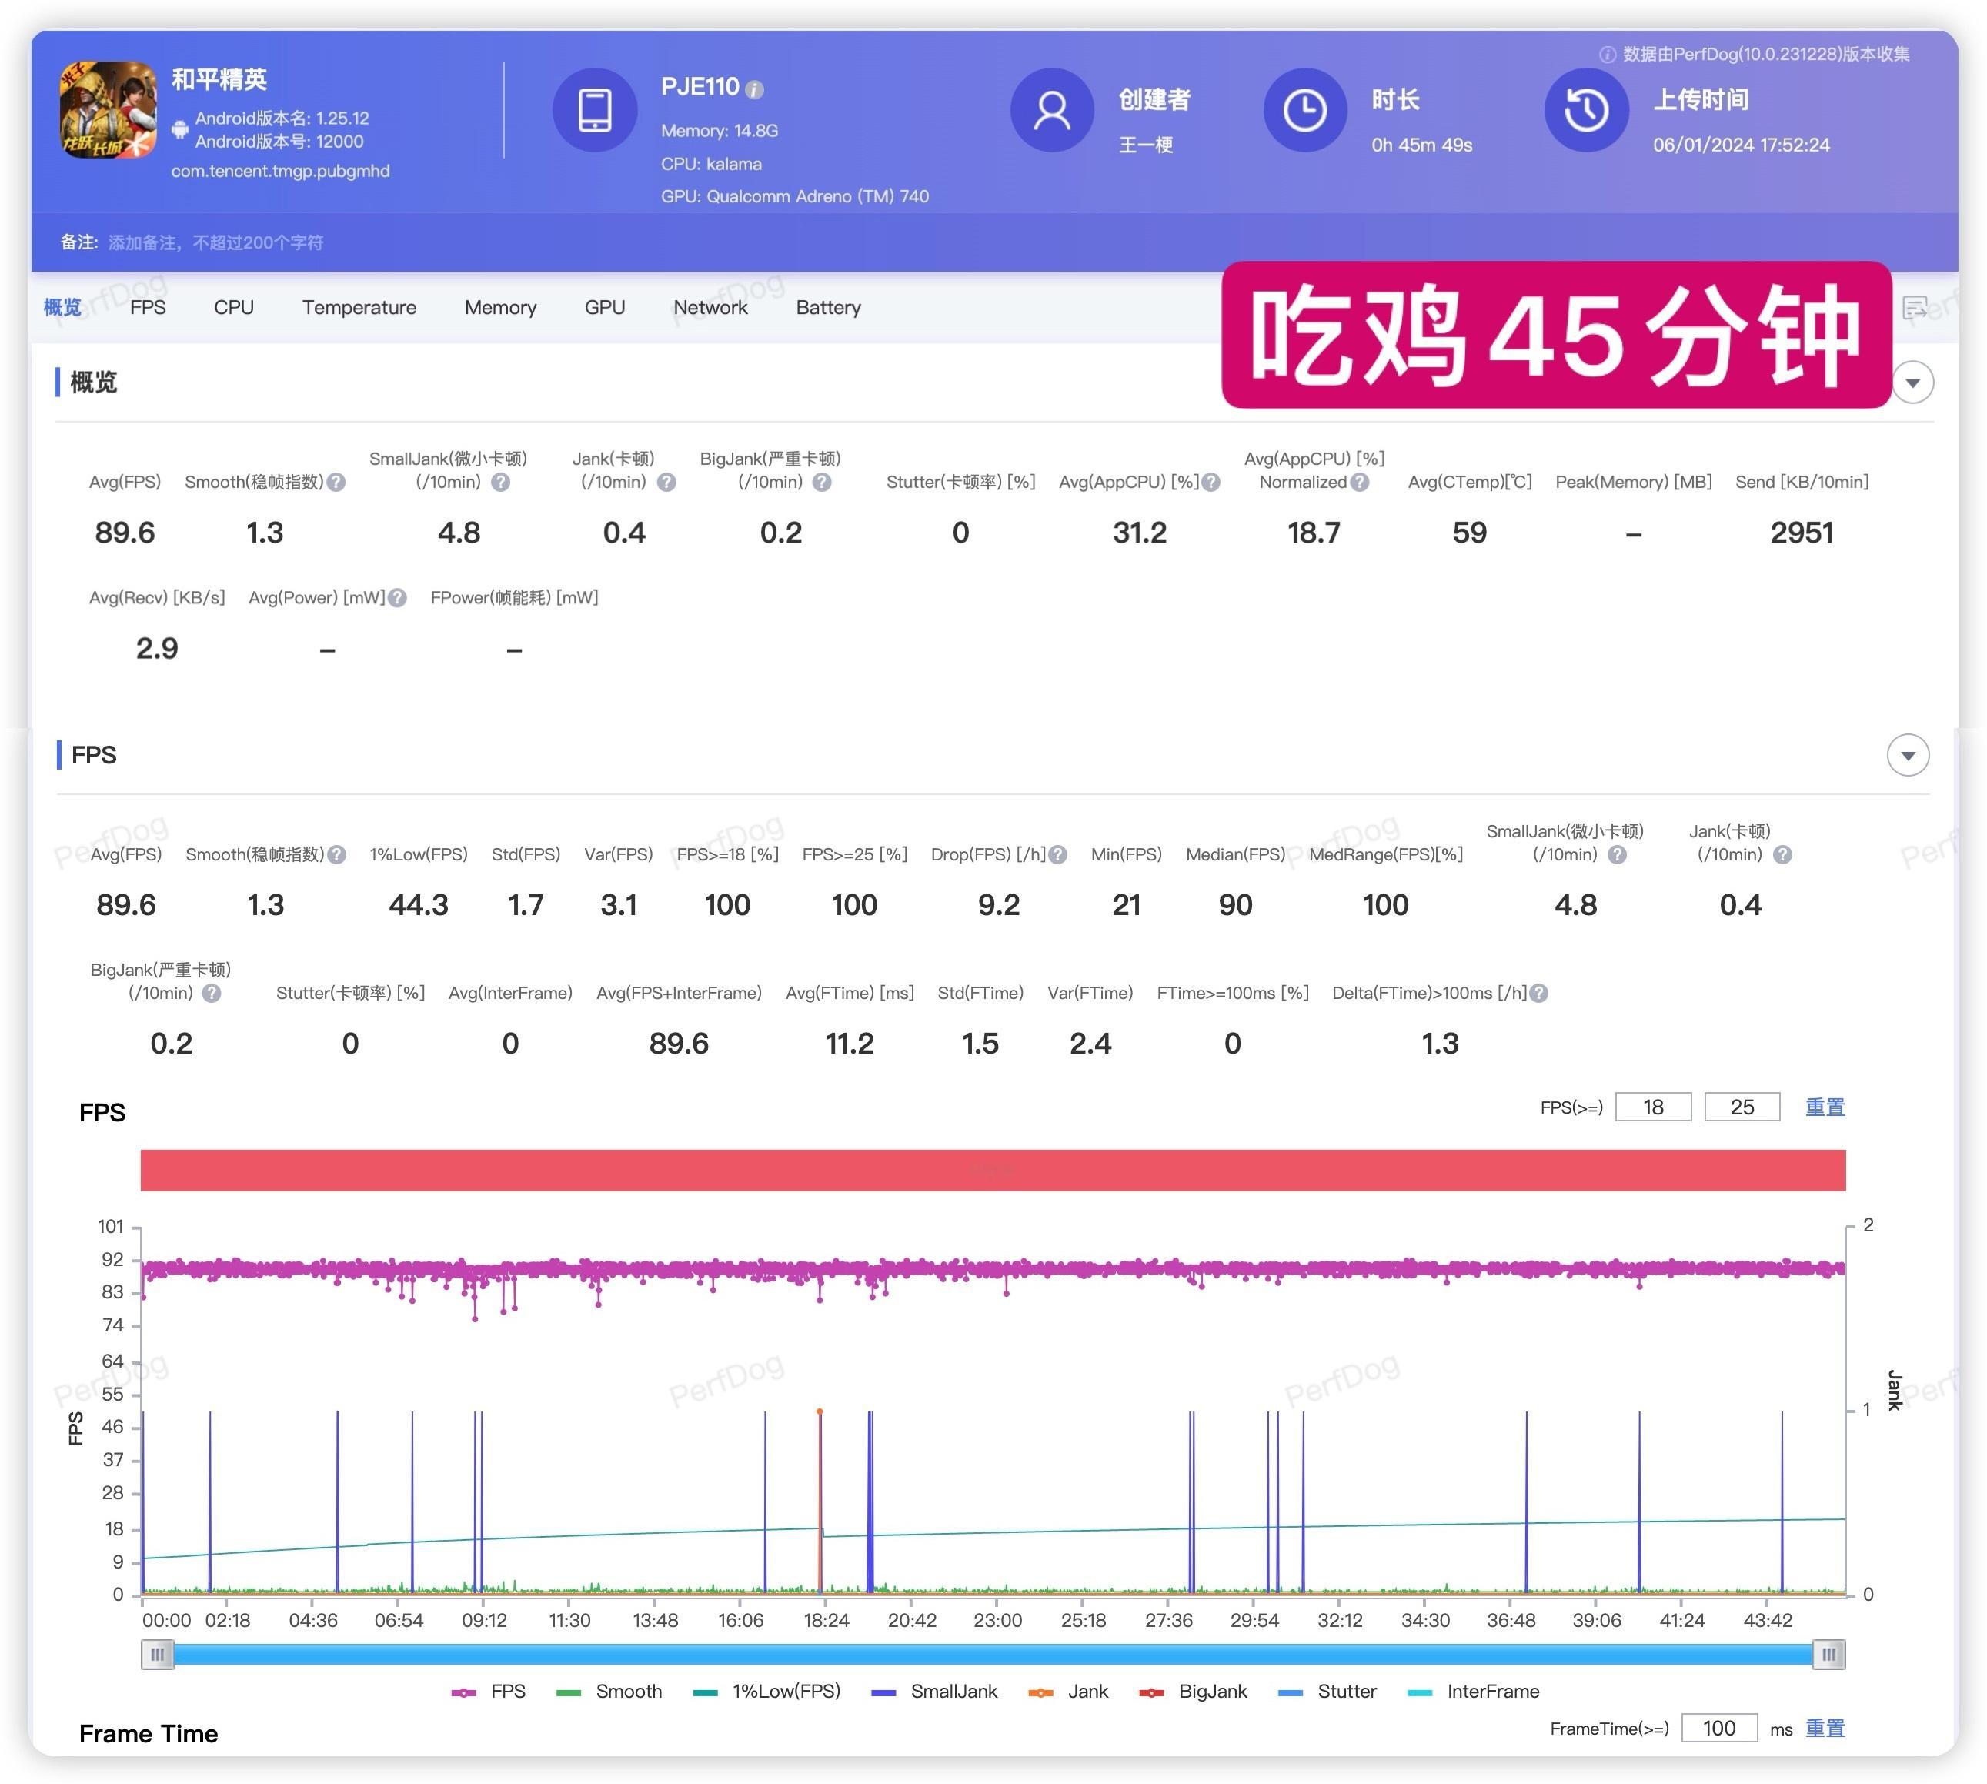Screen dimensions: 1987x1784
Task: Toggle Stutter series in chart legend
Action: pyautogui.click(x=1327, y=1693)
